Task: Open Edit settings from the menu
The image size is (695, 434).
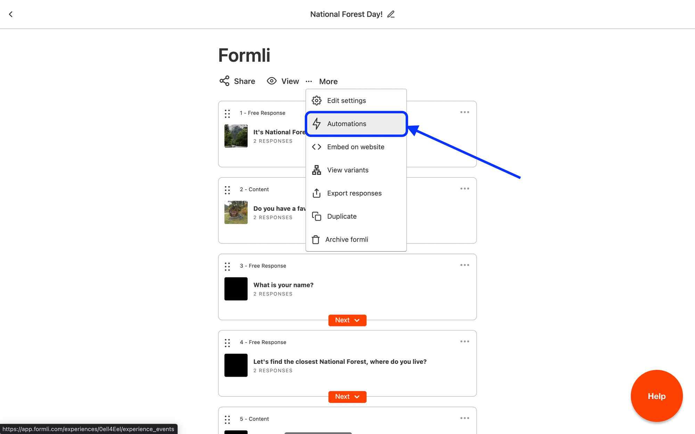Action: [346, 101]
